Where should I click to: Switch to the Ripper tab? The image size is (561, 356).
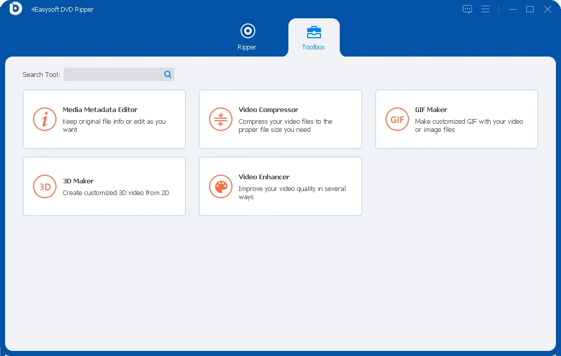(247, 37)
